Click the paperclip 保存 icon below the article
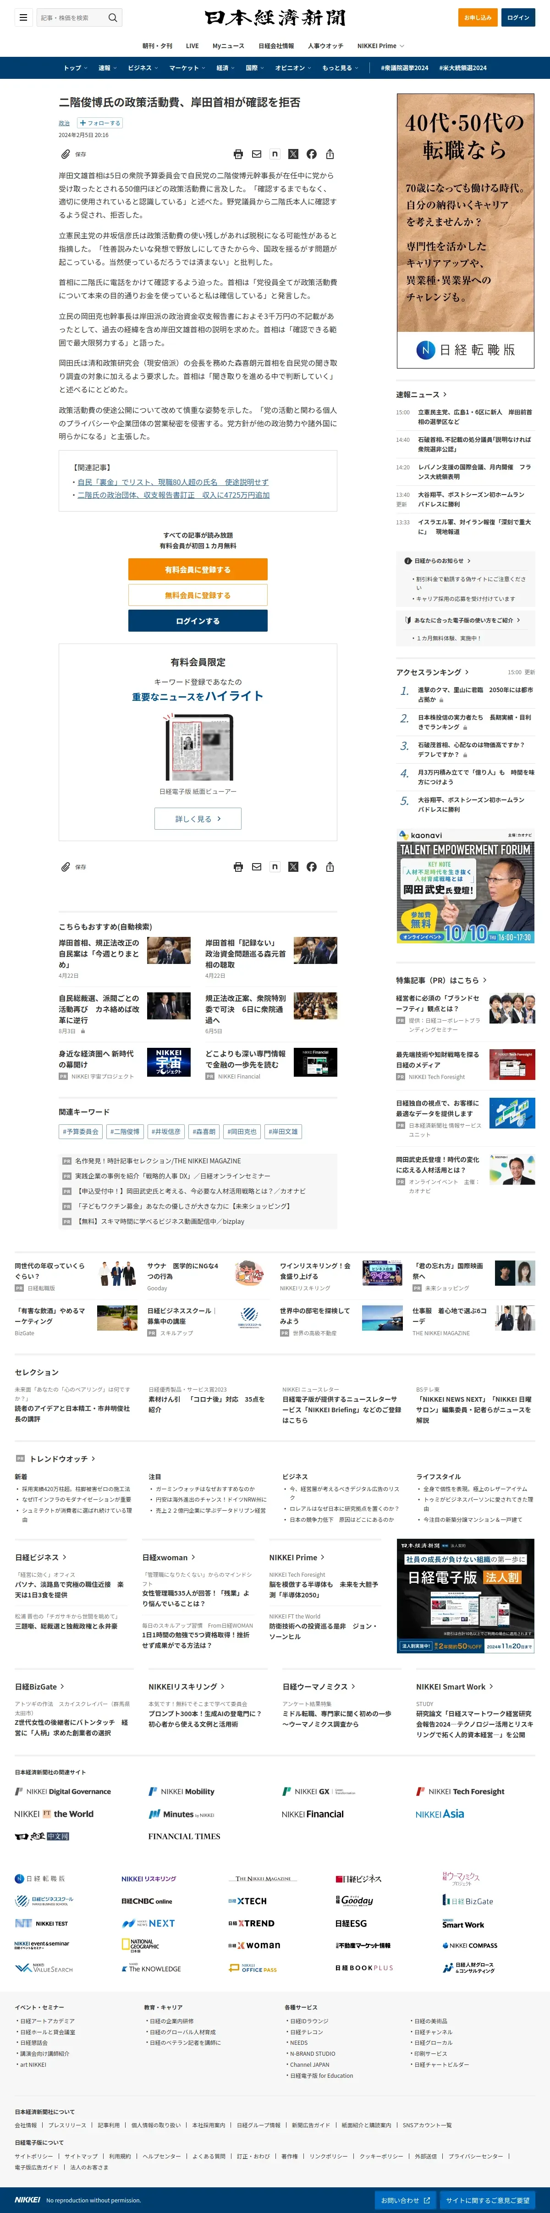This screenshot has width=550, height=2213. click(x=65, y=867)
